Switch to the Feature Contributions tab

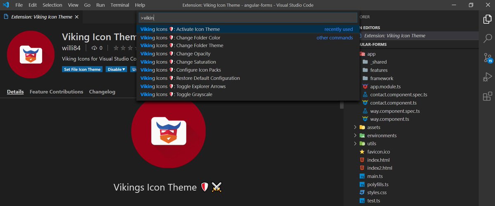(57, 92)
